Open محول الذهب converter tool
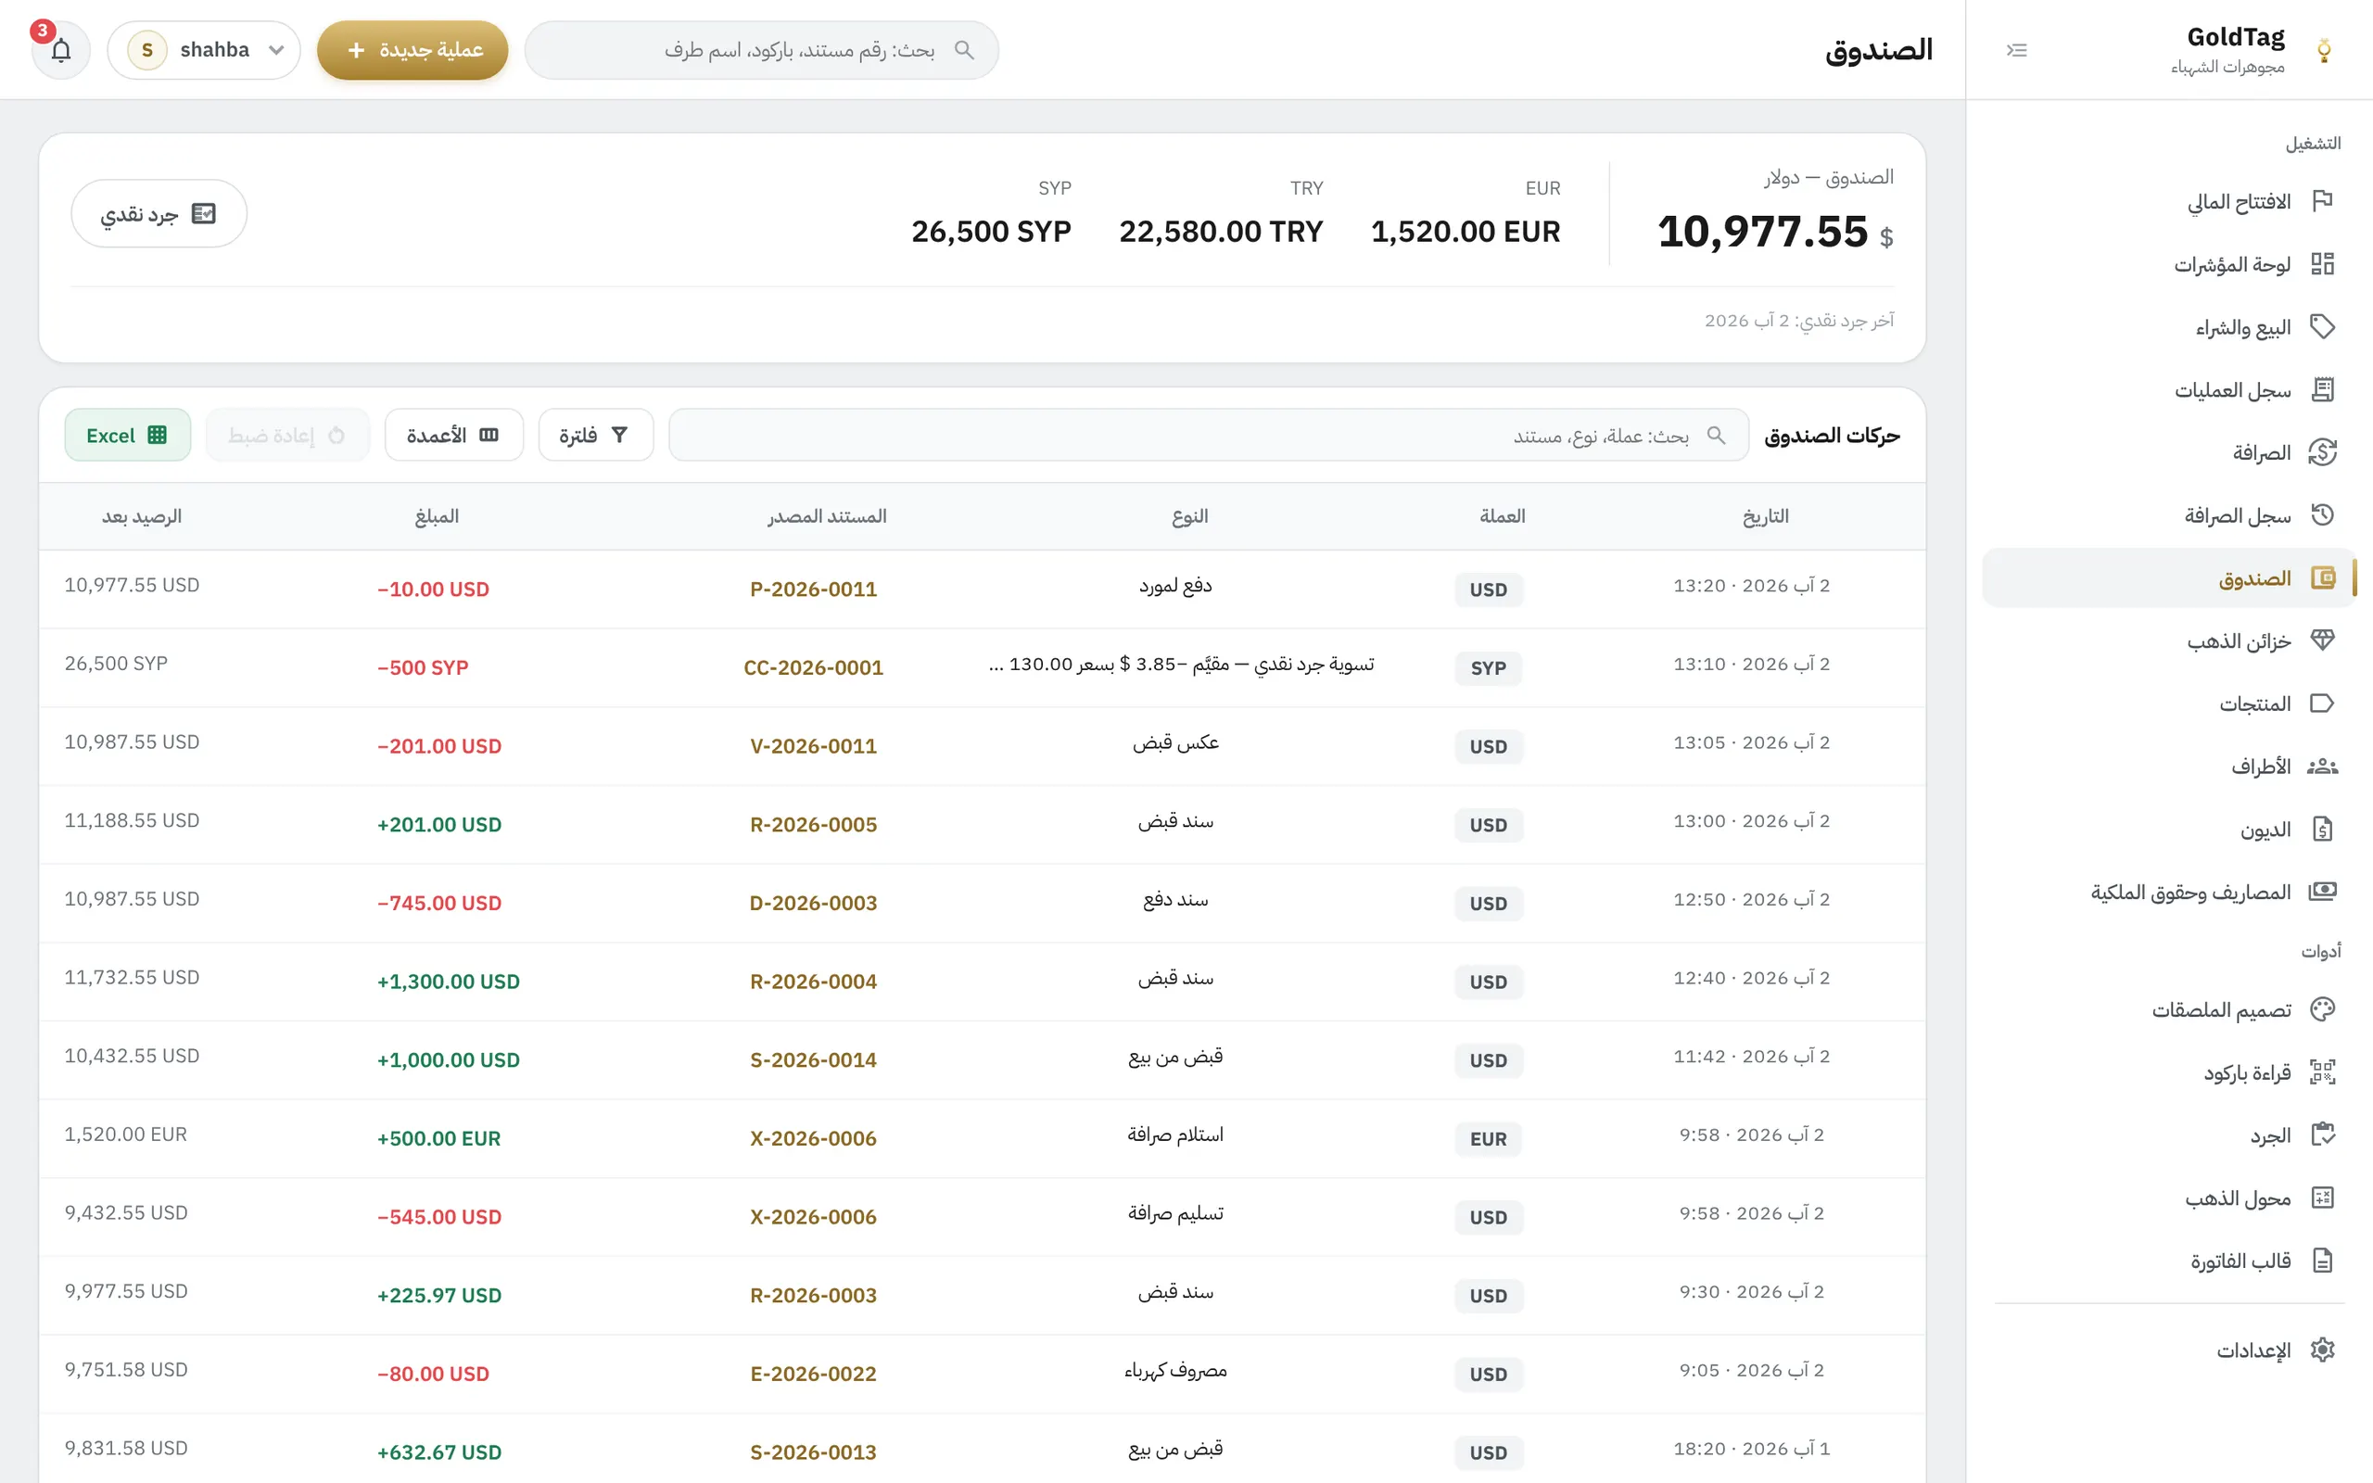This screenshot has height=1483, width=2373. pyautogui.click(x=2169, y=1198)
